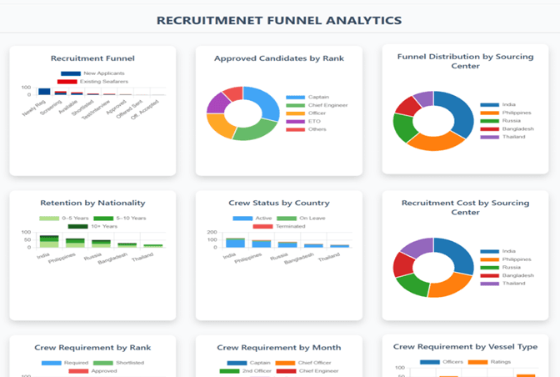
Task: Toggle Shortlisted legend in Crew Requirement by Rank
Action: coord(104,363)
